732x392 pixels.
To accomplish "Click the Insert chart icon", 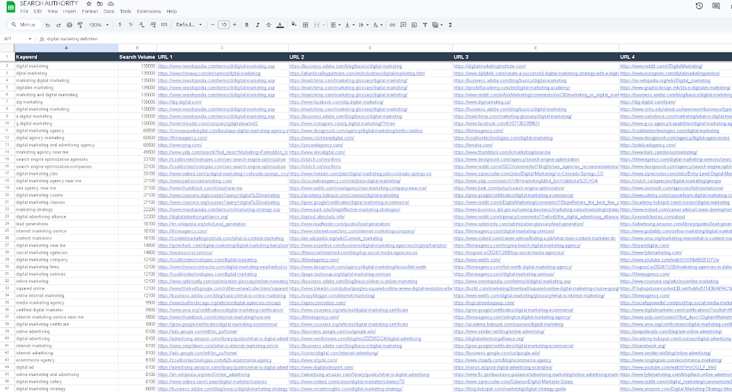I will click(x=415, y=25).
